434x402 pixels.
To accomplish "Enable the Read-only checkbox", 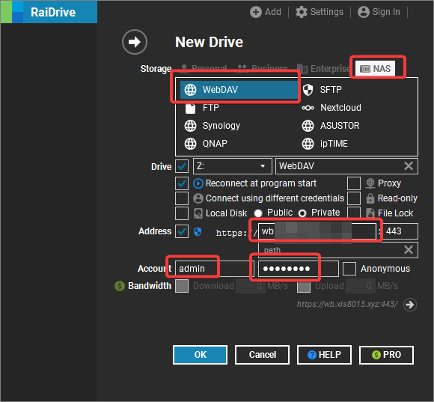I will (x=354, y=198).
